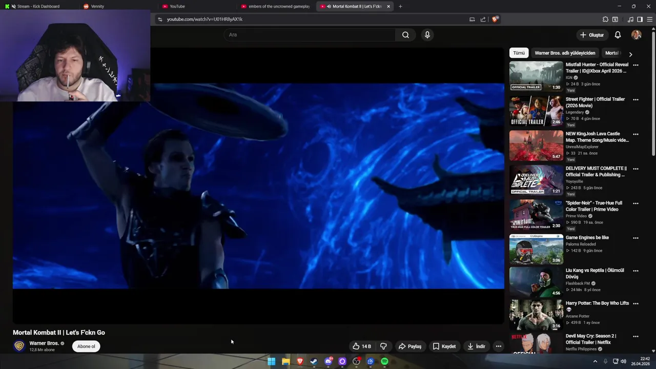The width and height of the screenshot is (656, 369).
Task: Open options for Street Fighter trailer
Action: 635,99
